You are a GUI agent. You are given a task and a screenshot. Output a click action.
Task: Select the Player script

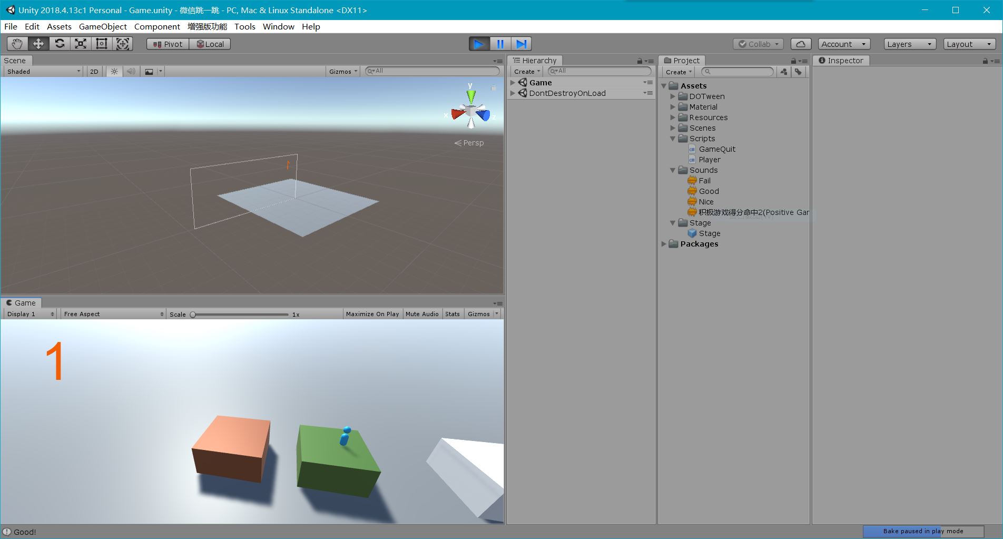(x=709, y=160)
